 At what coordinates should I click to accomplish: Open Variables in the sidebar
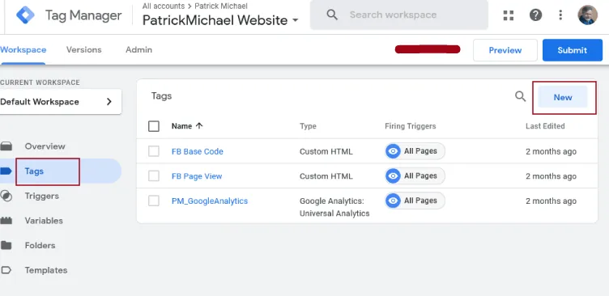44,221
